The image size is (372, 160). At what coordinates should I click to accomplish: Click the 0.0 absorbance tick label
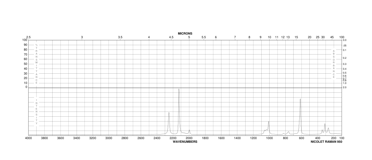click(x=345, y=40)
